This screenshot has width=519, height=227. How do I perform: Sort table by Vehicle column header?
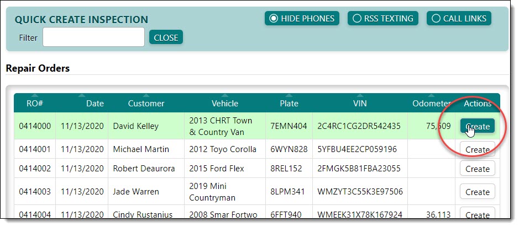coord(225,103)
